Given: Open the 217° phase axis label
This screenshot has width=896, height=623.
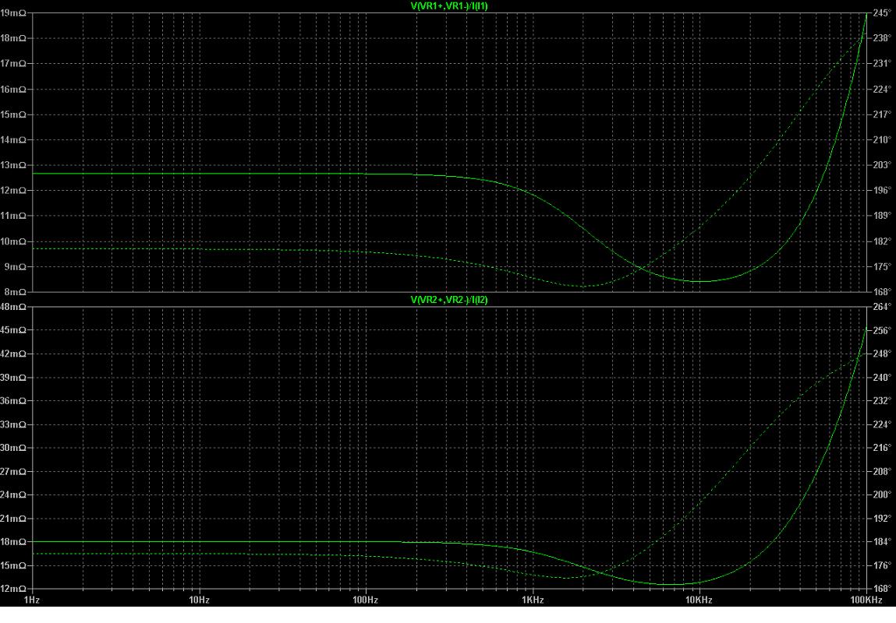Looking at the screenshot, I should pos(882,114).
